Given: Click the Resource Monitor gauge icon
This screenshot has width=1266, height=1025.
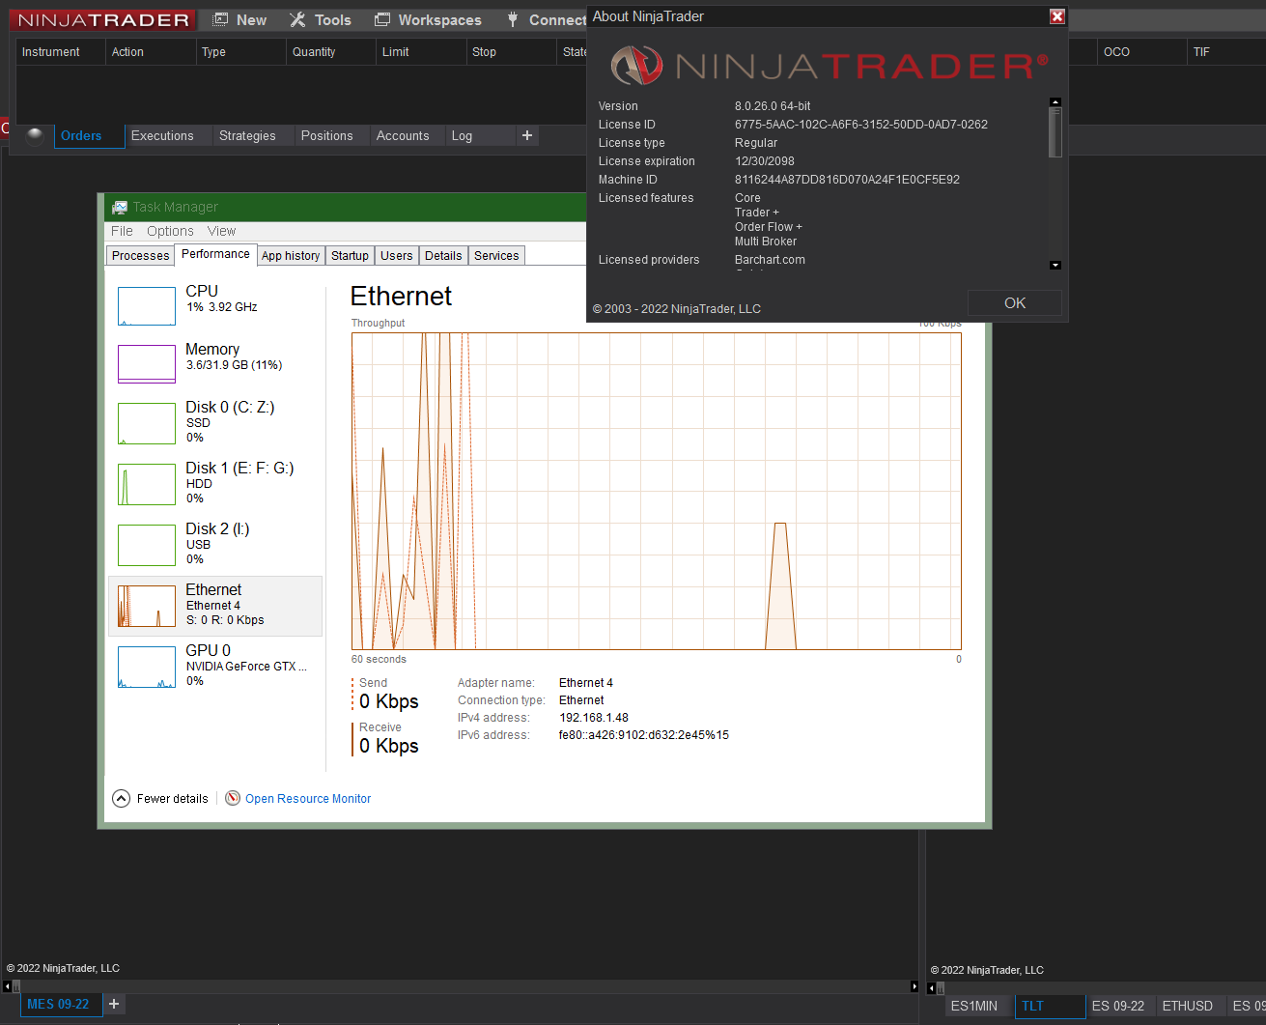Looking at the screenshot, I should coord(233,798).
